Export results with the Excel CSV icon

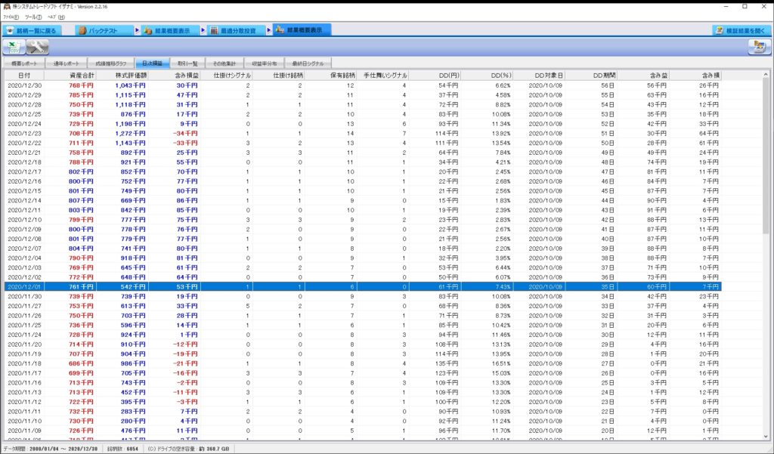[13, 48]
